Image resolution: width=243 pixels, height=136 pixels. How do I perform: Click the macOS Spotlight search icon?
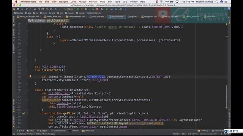216,2
